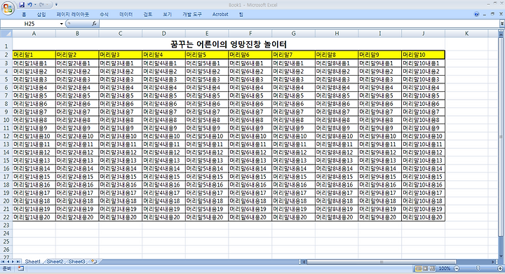
Task: Switch to Sheet1 tab
Action: click(32, 261)
